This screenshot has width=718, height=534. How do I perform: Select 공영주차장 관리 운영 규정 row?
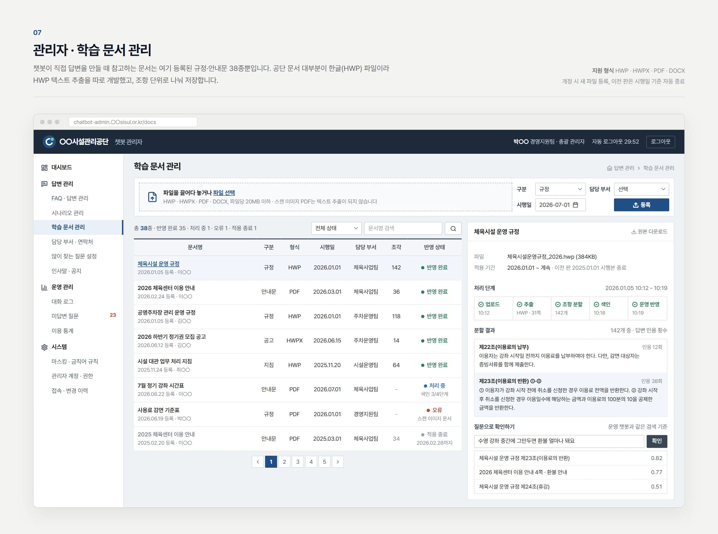pyautogui.click(x=298, y=317)
